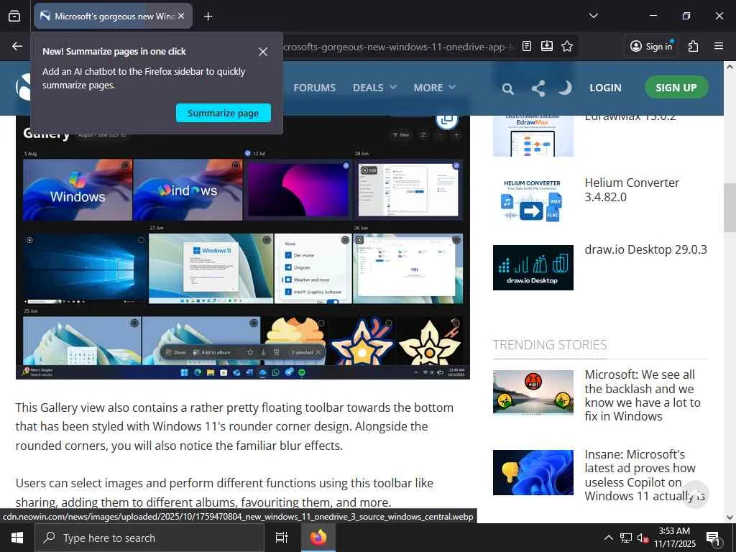This screenshot has width=736, height=552.
Task: Click the Summarize page button
Action: click(224, 113)
